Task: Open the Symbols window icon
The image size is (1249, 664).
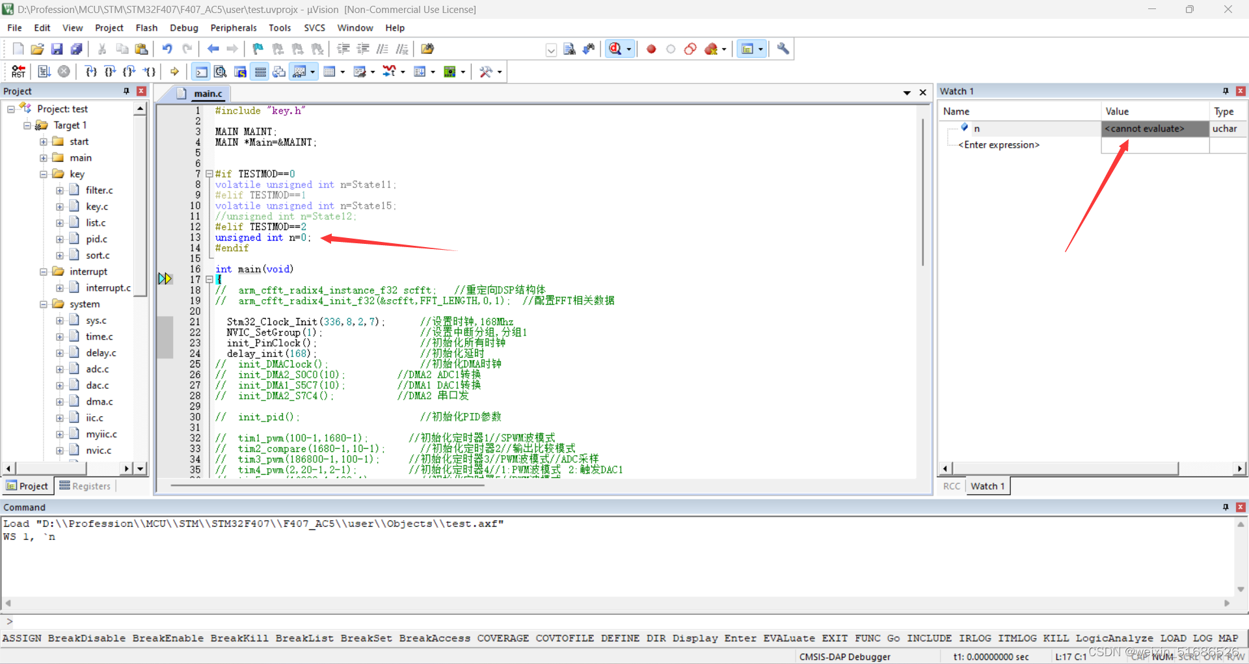Action: click(x=240, y=72)
